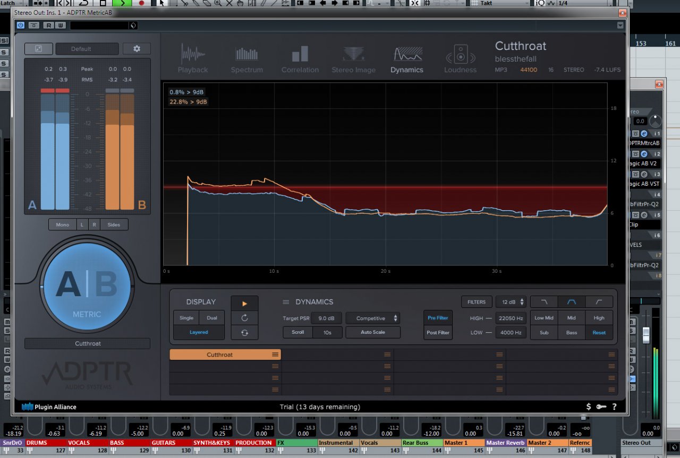Select Layered display mode

pyautogui.click(x=199, y=332)
